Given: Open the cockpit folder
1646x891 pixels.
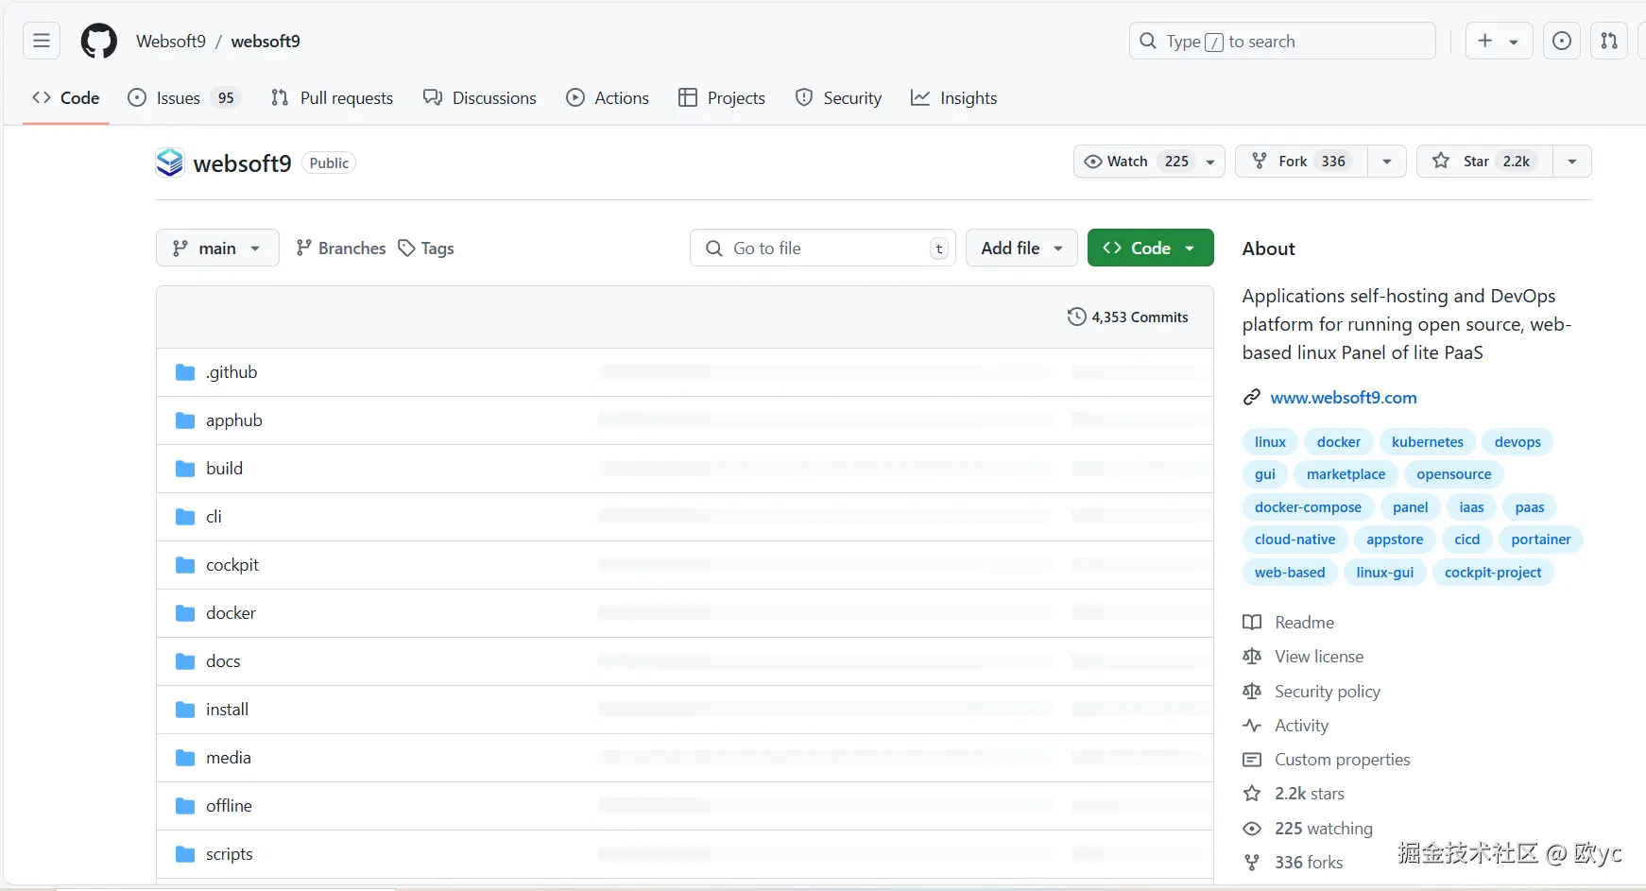Looking at the screenshot, I should coord(232,565).
